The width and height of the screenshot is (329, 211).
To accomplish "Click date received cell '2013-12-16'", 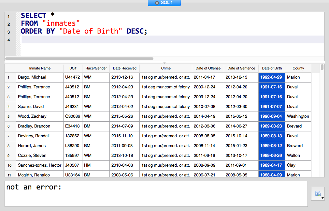I will [125, 77].
